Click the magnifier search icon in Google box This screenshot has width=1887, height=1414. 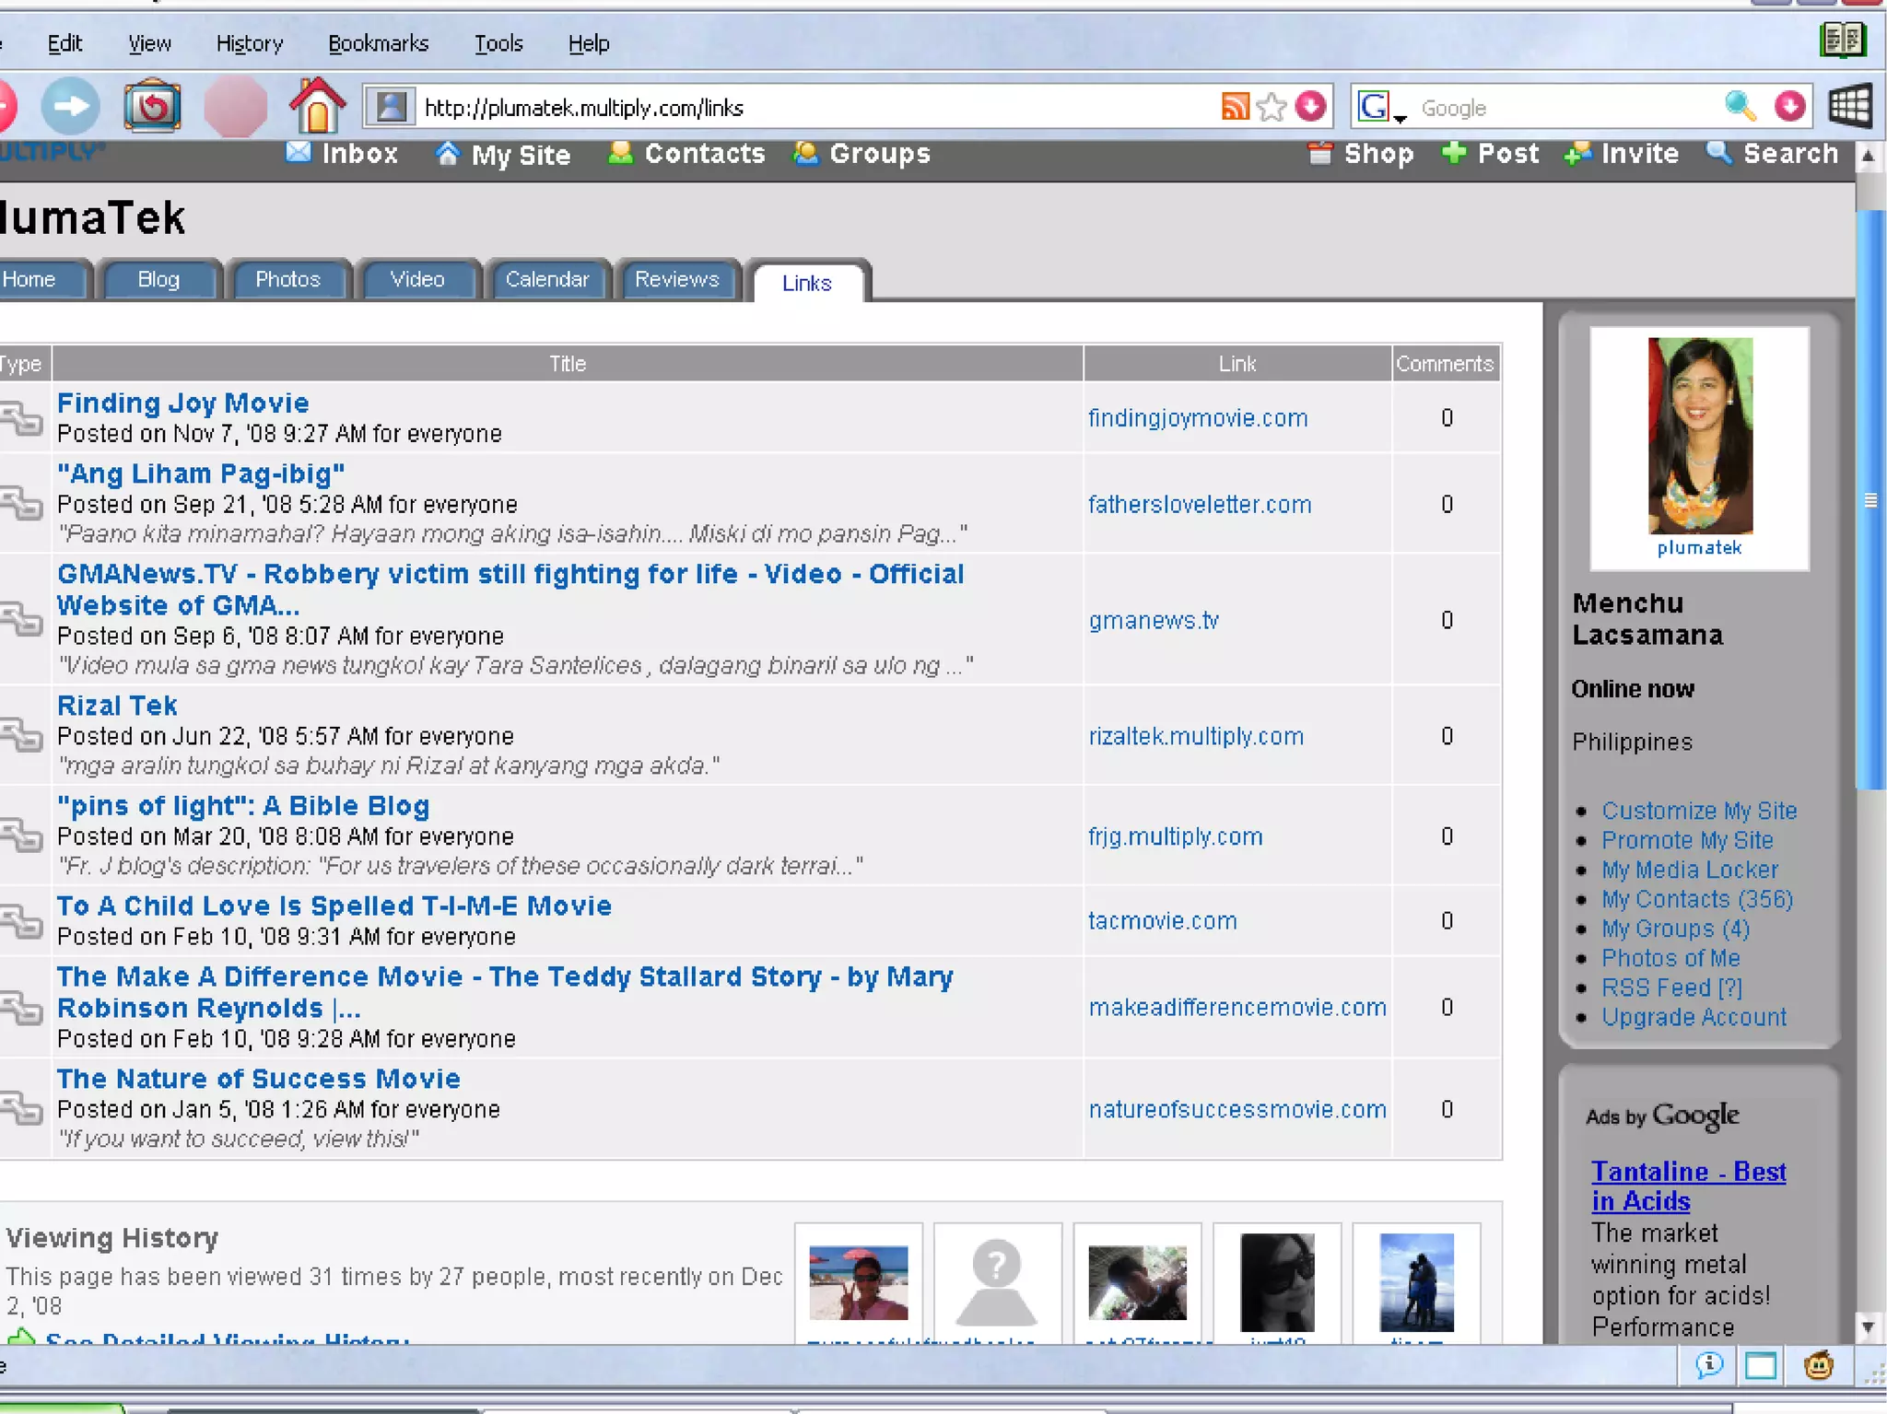pos(1740,107)
